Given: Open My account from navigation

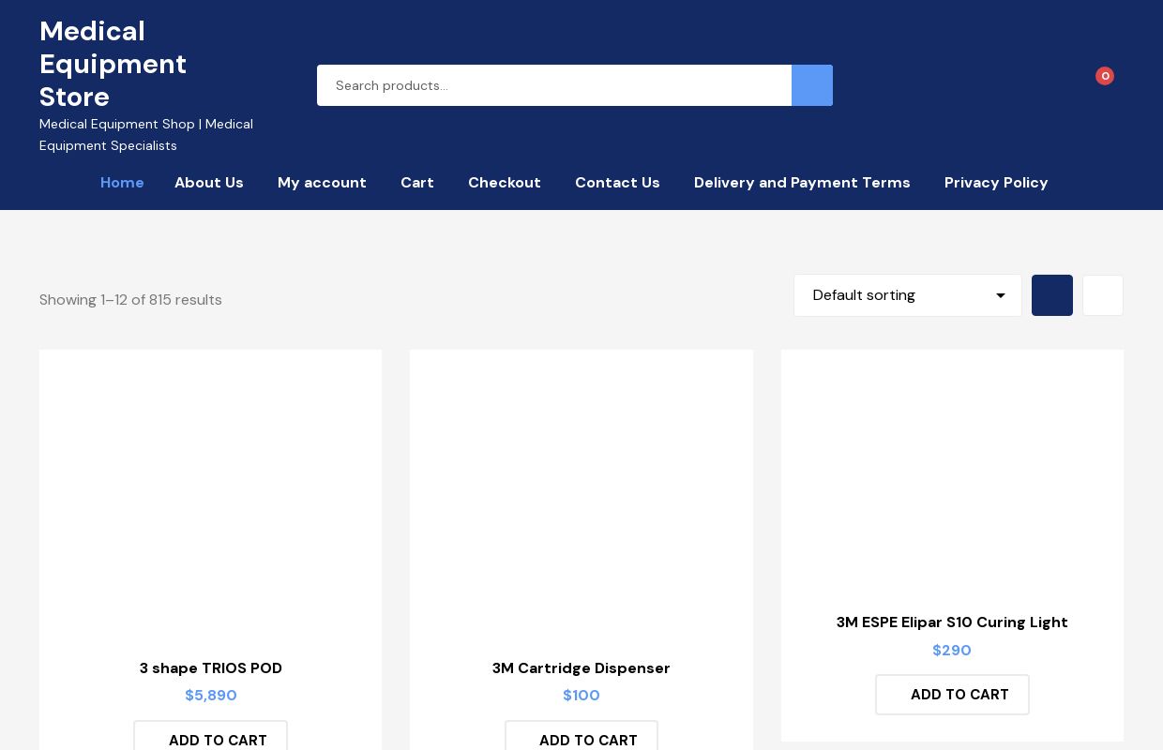Looking at the screenshot, I should click(x=322, y=183).
